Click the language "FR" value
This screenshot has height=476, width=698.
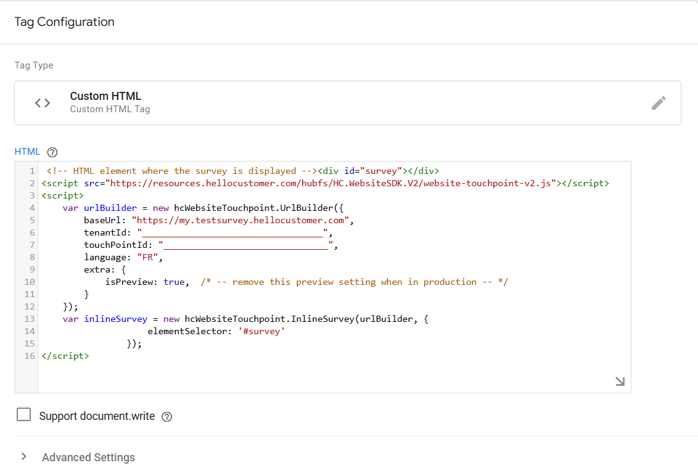147,257
